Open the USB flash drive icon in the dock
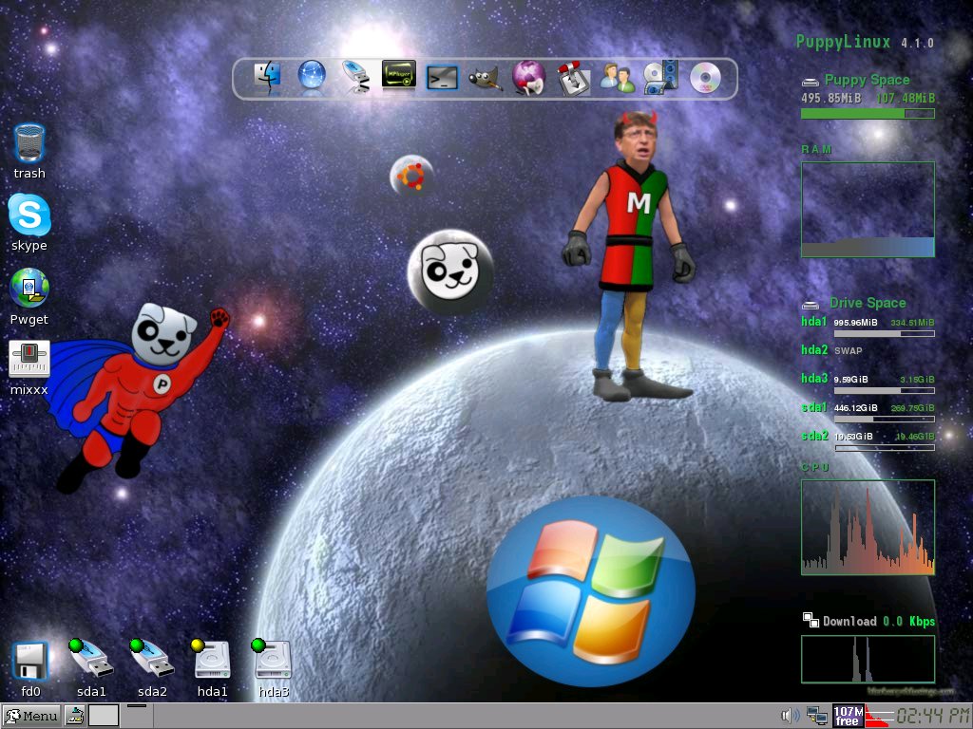This screenshot has height=729, width=973. [355, 77]
